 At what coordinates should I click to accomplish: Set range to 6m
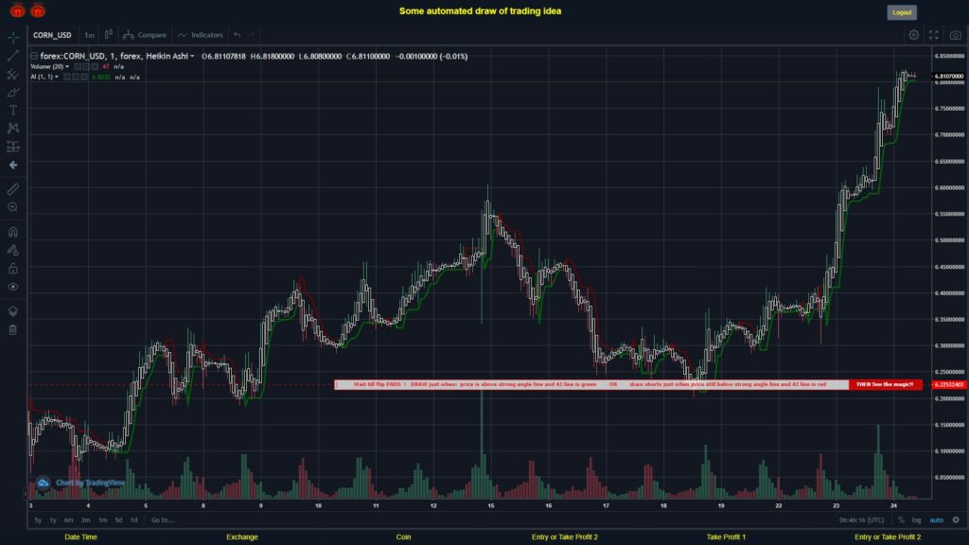[x=68, y=520]
